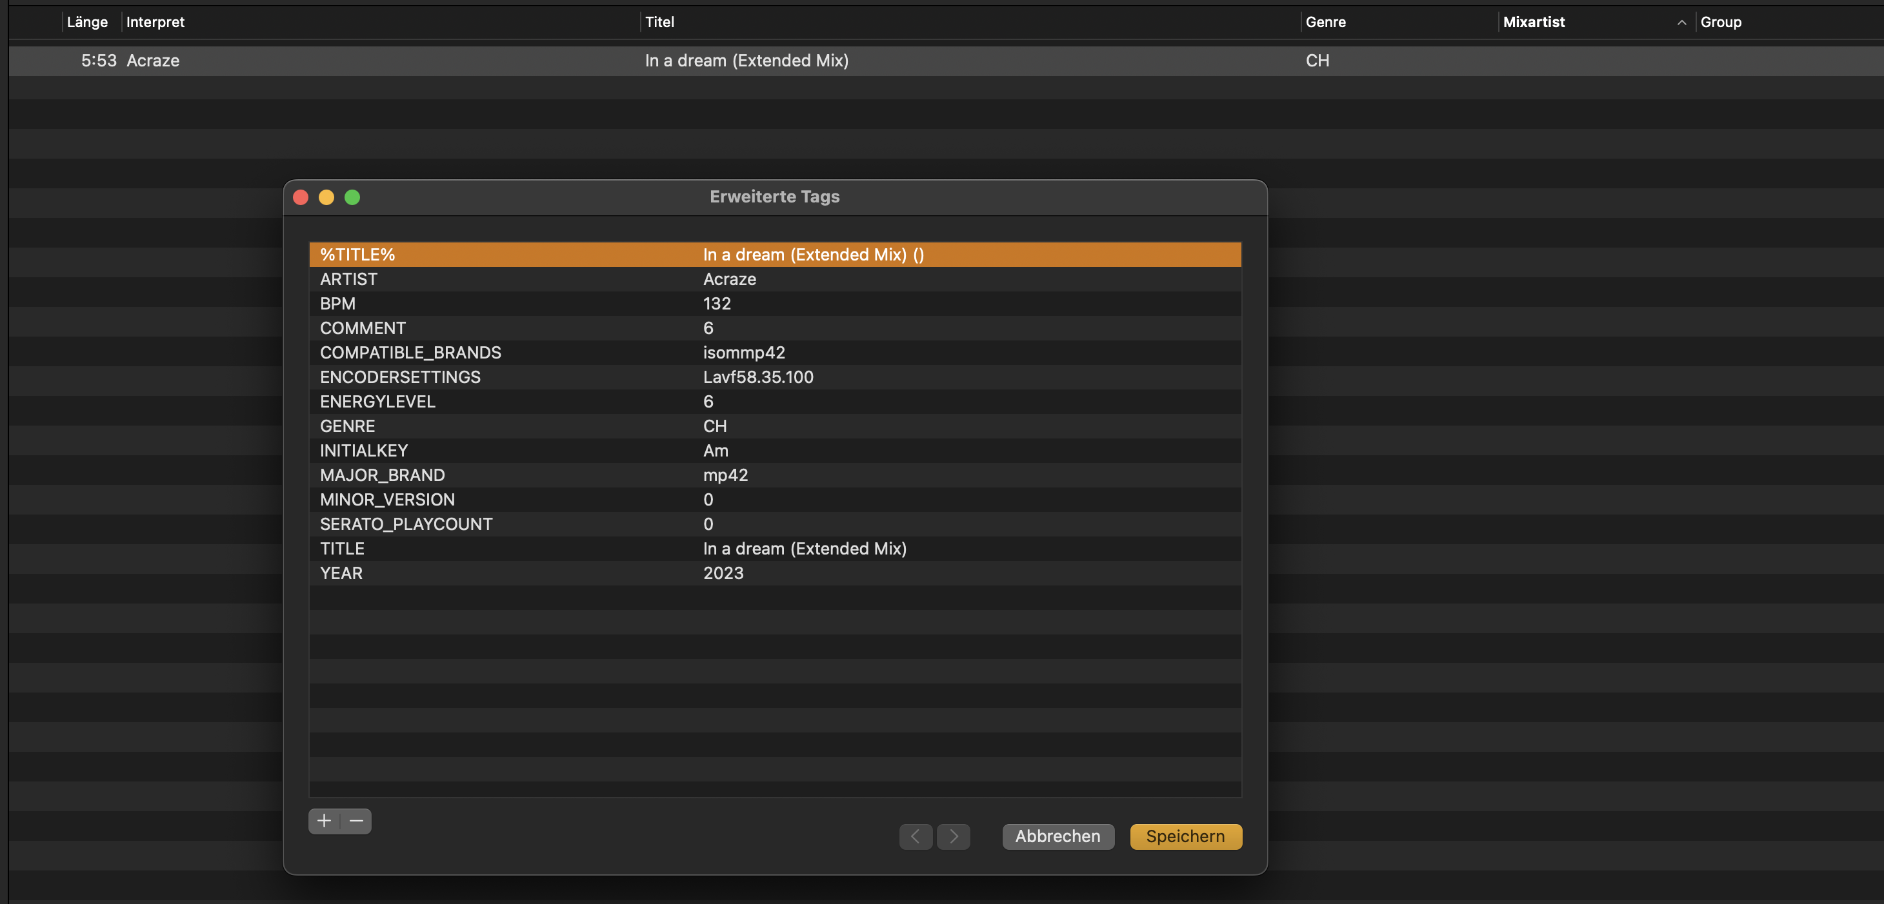This screenshot has width=1884, height=904.
Task: Maximize the Erweiterte Tags window
Action: (x=352, y=197)
